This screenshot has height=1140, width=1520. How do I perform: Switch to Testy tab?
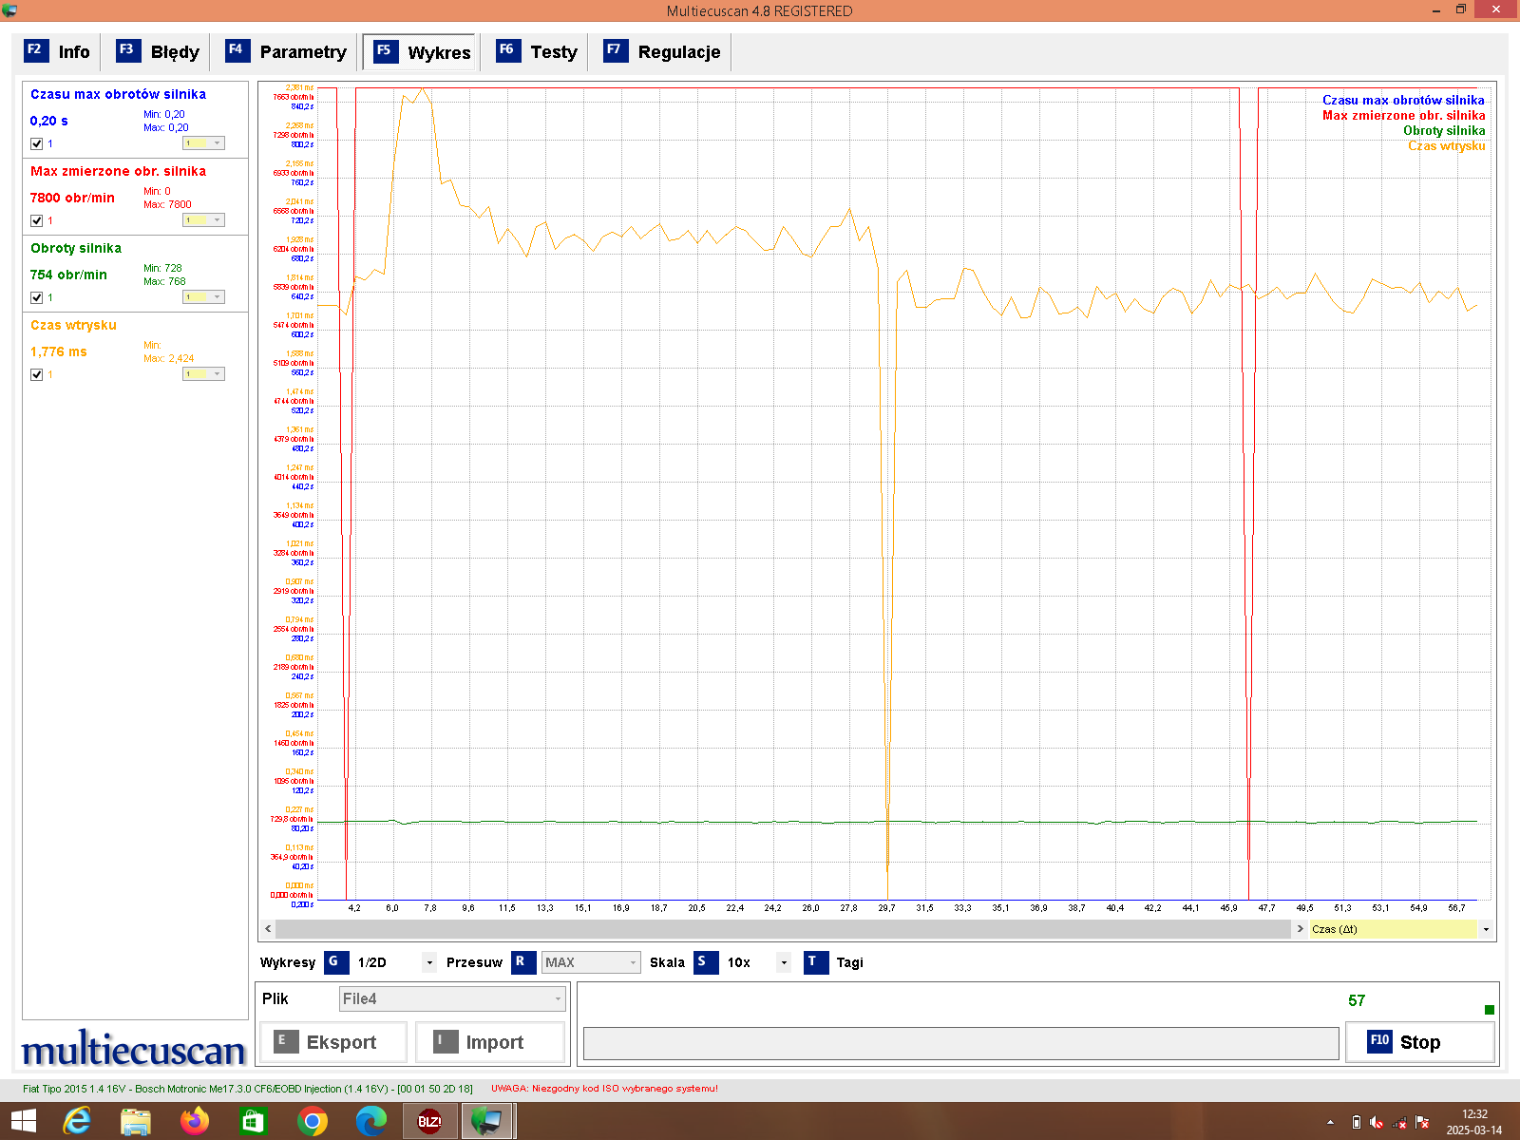click(x=537, y=51)
